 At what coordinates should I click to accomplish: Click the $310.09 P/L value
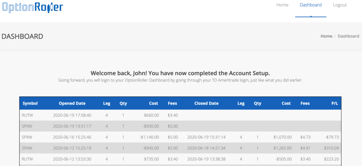pyautogui.click(x=331, y=148)
